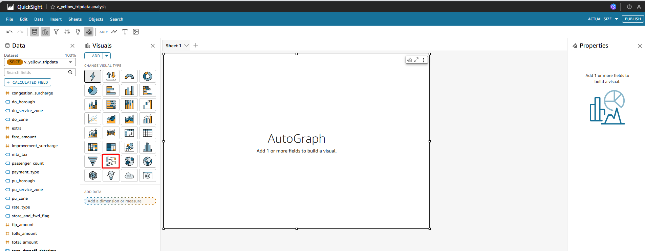Choose the funnel chart visual type

point(92,161)
